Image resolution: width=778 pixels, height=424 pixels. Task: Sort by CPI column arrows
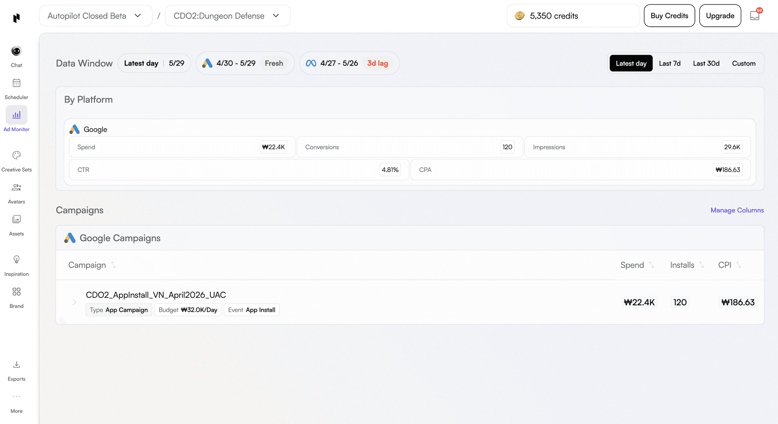coord(739,265)
